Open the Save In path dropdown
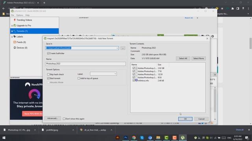The height and width of the screenshot is (141, 252). click(117, 48)
